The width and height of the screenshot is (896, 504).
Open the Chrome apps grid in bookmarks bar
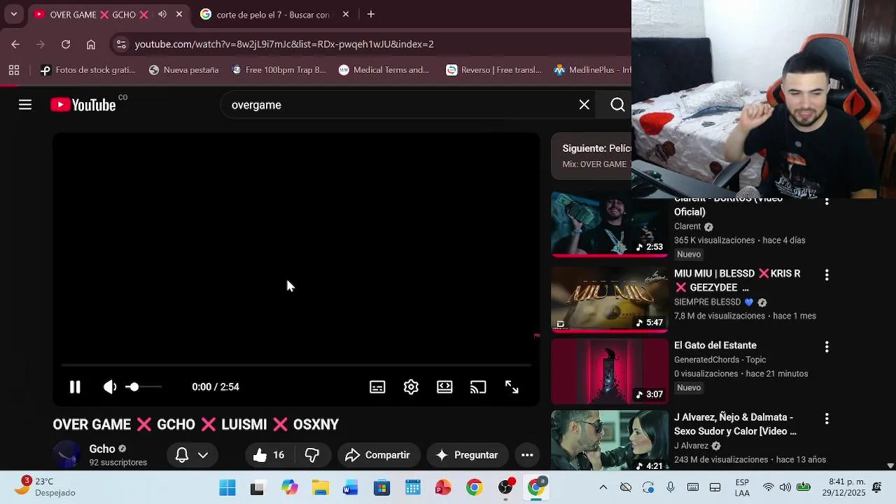tap(14, 70)
